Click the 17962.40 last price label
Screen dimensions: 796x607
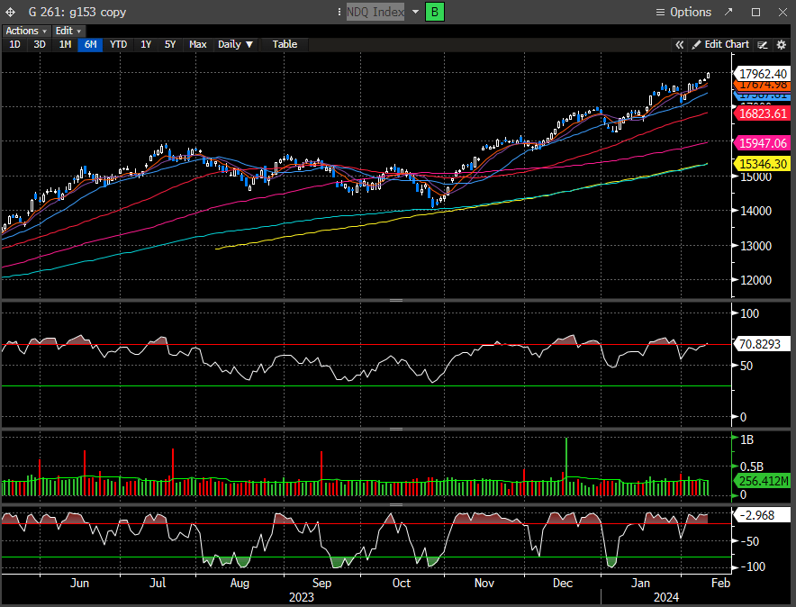pyautogui.click(x=763, y=74)
